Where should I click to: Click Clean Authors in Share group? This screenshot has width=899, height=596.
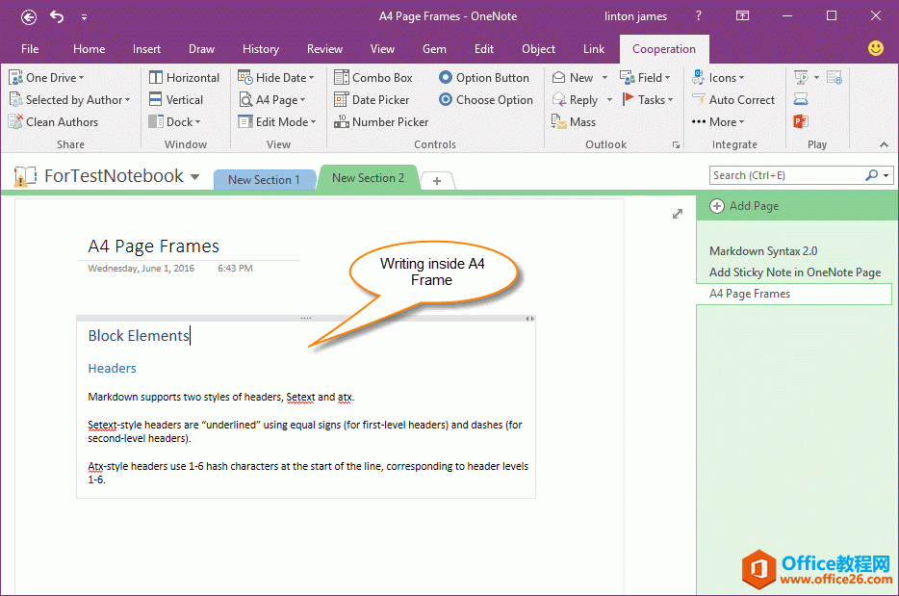[54, 122]
